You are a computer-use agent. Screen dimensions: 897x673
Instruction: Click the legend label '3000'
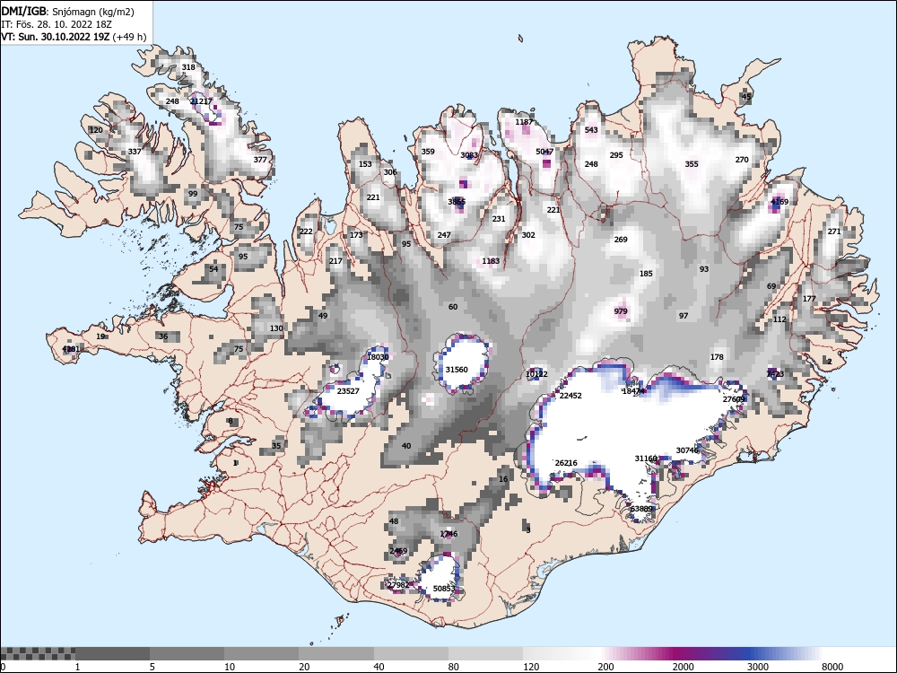click(758, 667)
